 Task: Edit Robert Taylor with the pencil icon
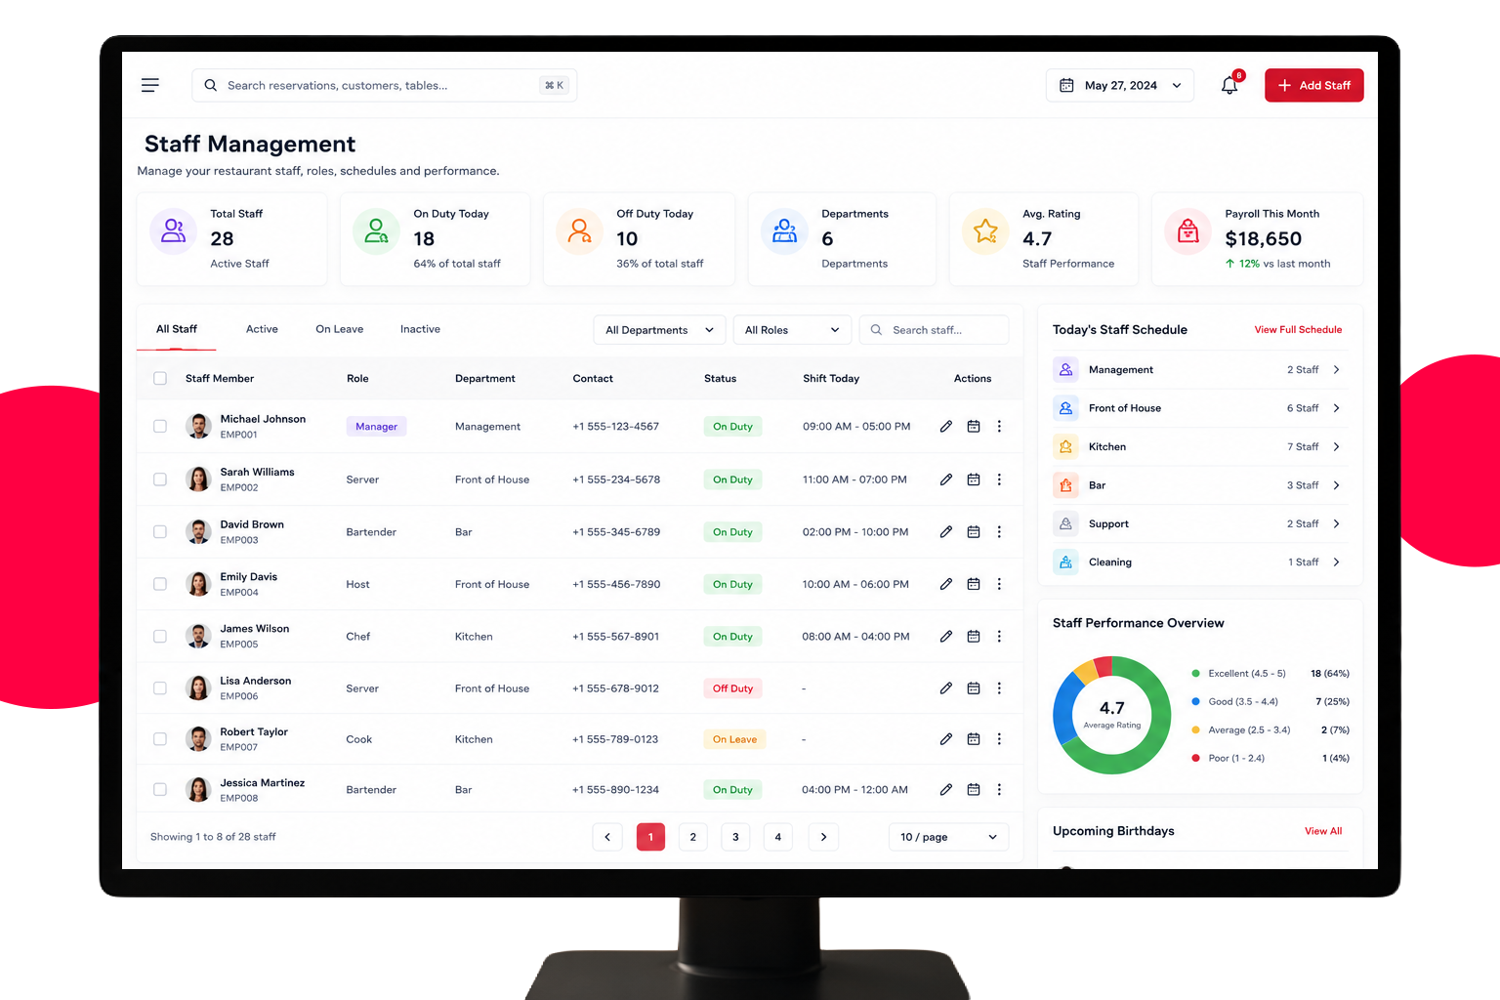[x=946, y=739]
